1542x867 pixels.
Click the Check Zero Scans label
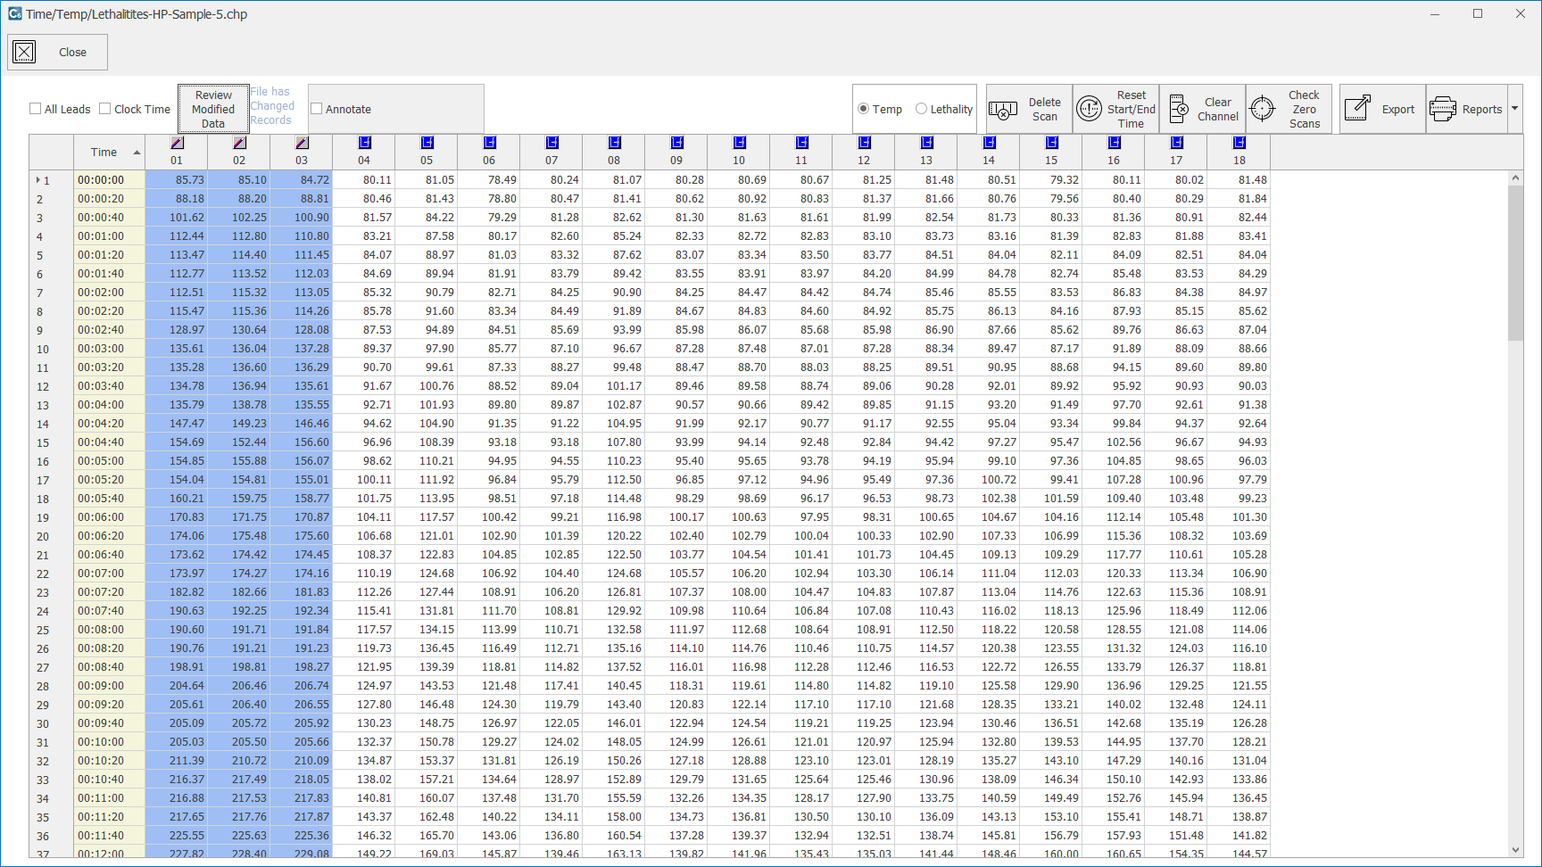point(1304,109)
